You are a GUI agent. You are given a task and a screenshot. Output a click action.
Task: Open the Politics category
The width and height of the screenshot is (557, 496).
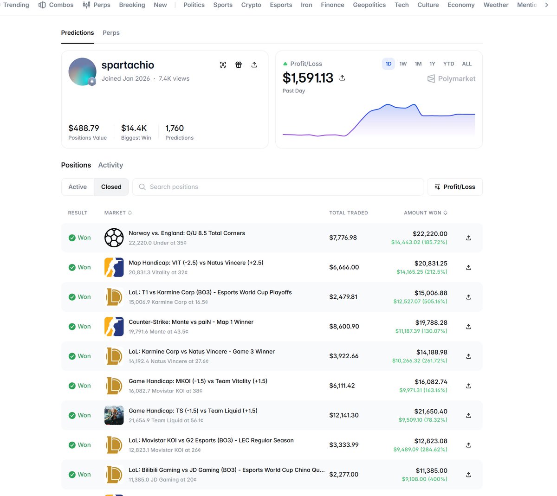click(194, 5)
